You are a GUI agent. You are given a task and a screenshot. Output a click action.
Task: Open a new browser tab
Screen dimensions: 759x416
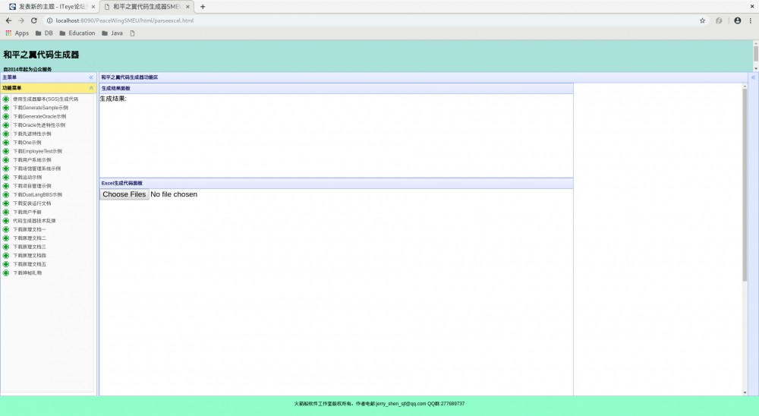(x=203, y=7)
